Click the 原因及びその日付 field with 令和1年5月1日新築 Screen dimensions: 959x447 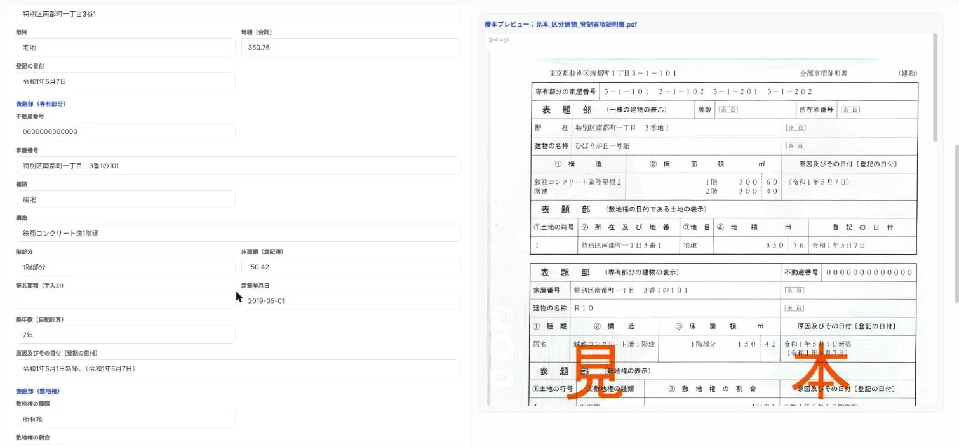pyautogui.click(x=238, y=368)
